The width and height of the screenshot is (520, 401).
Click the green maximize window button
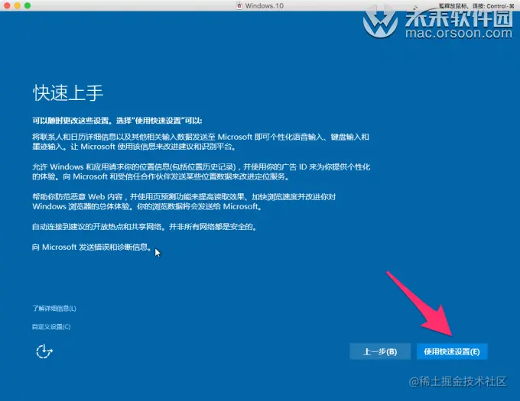pyautogui.click(x=28, y=5)
